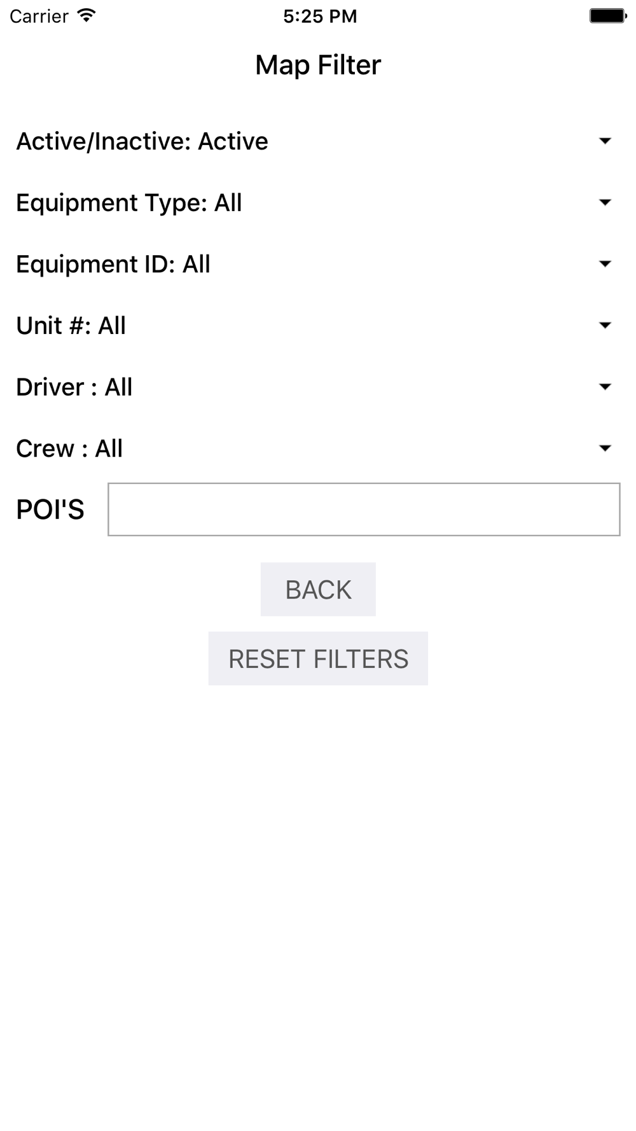Open the Equipment ID dropdown arrow

[605, 263]
